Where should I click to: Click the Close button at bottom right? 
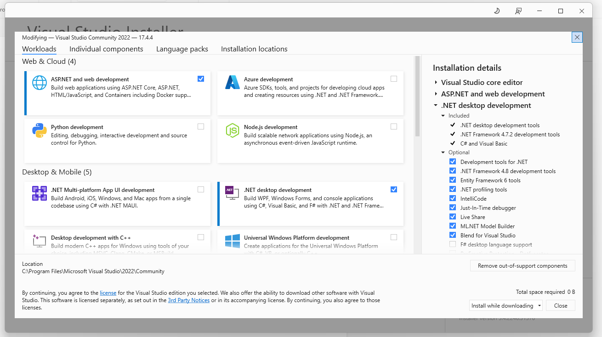tap(561, 306)
